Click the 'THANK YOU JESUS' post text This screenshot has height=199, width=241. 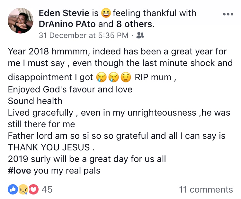pos(49,147)
